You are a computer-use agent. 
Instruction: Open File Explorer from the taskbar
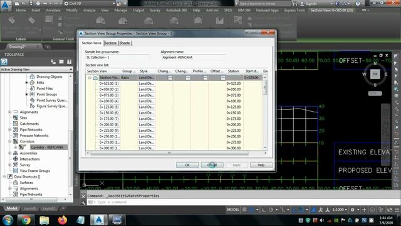coord(44,220)
